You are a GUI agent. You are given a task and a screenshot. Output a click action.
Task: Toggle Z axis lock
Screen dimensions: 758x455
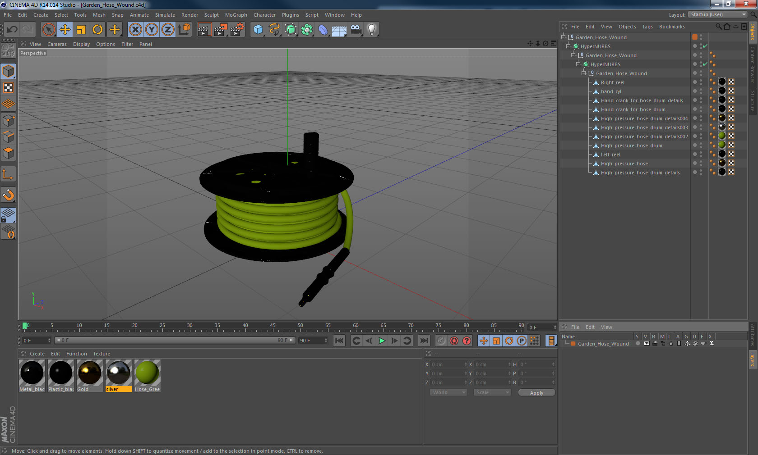point(168,30)
